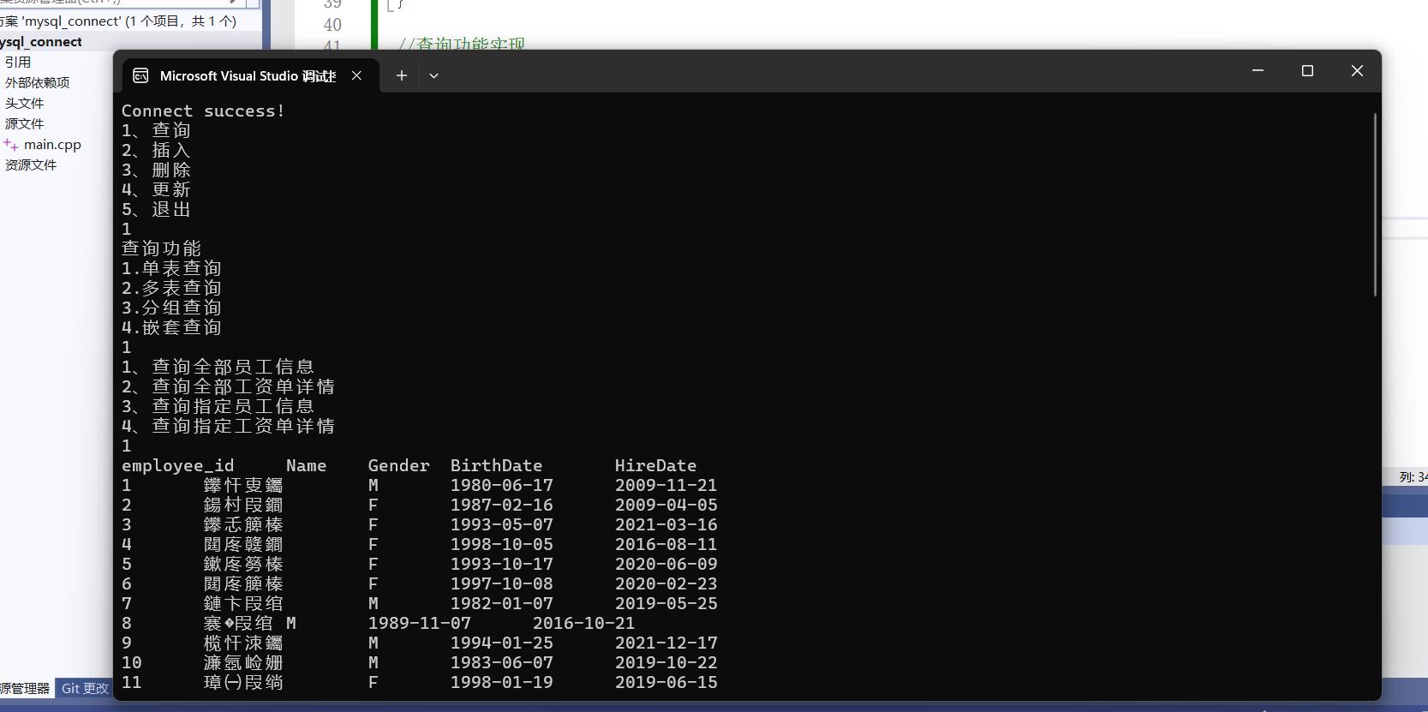This screenshot has width=1428, height=712.
Task: Open a new terminal tab with plus button
Action: point(401,75)
